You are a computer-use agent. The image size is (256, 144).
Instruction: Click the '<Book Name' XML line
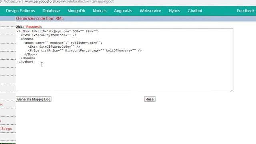tap(63, 43)
